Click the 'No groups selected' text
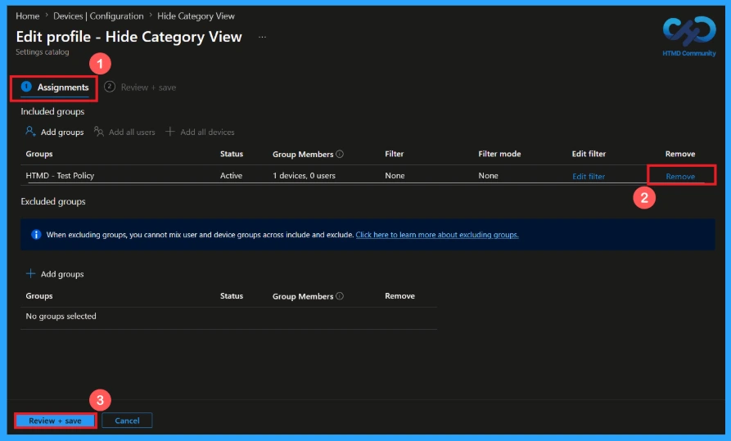Viewport: 731px width, 441px height. (61, 316)
